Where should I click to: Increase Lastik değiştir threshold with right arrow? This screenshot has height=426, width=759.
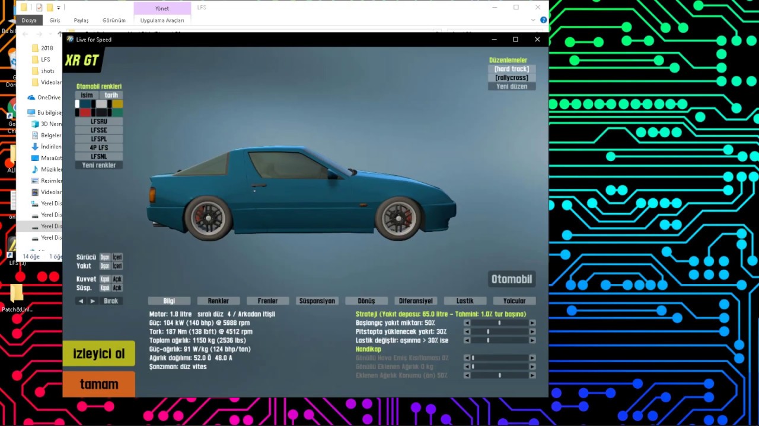532,340
